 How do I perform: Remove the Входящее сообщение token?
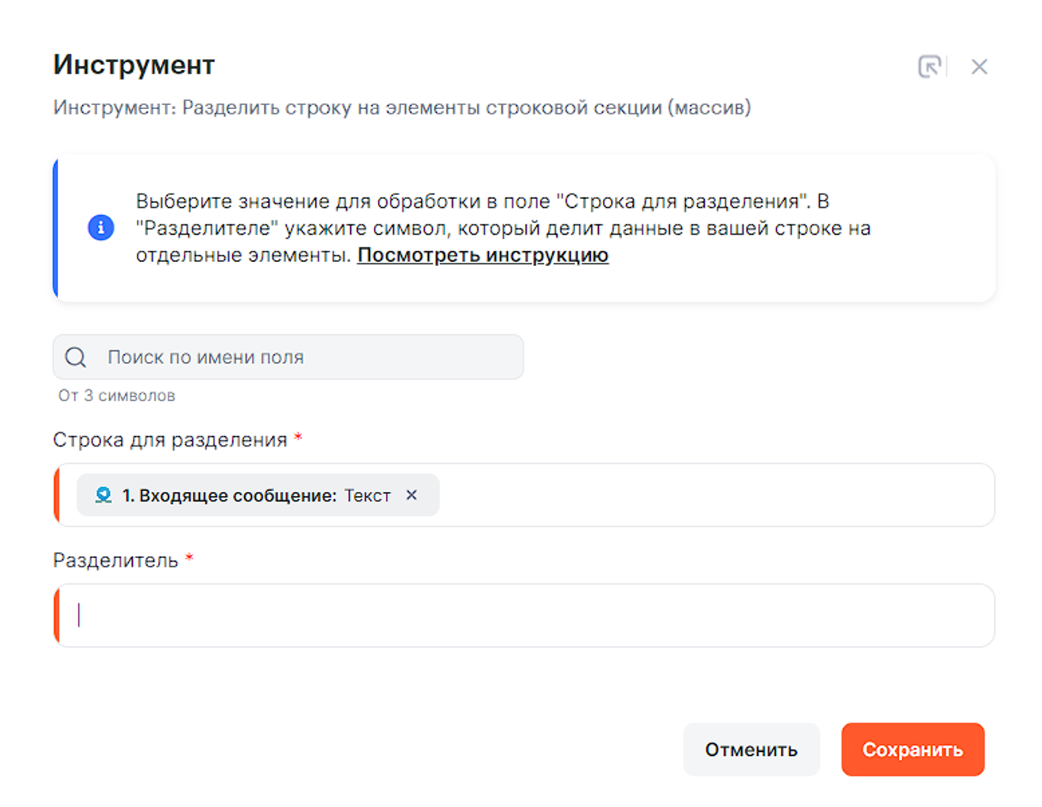click(x=411, y=495)
